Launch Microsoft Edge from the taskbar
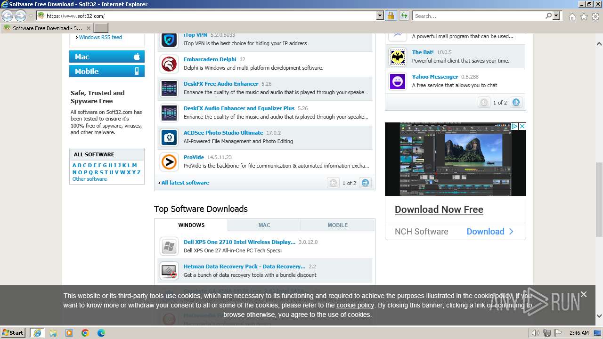The width and height of the screenshot is (603, 339). (x=101, y=333)
